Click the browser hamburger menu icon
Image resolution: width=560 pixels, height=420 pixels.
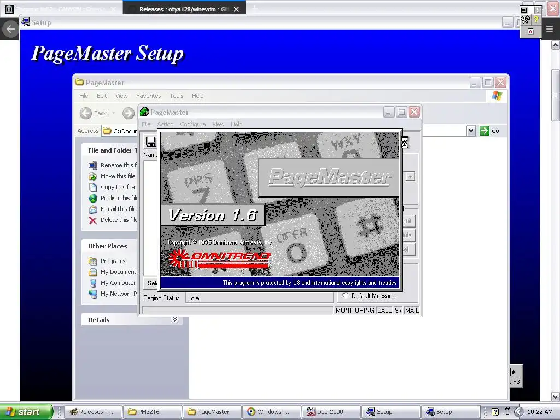point(550,30)
